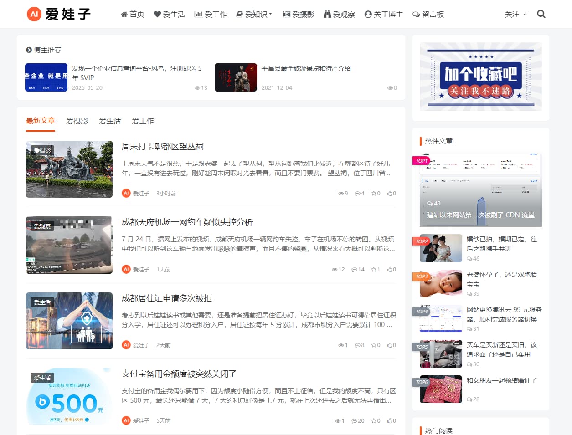
Task: Select the 爱工作 article tab
Action: click(143, 121)
